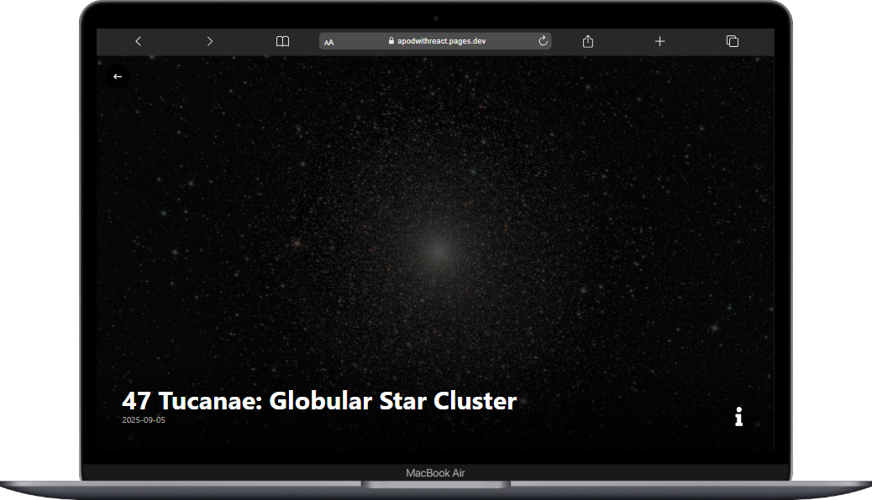Show the Tab Overview

[x=732, y=40]
